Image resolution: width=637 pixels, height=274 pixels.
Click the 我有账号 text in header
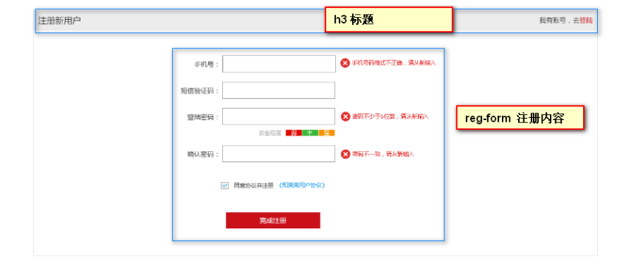point(553,21)
